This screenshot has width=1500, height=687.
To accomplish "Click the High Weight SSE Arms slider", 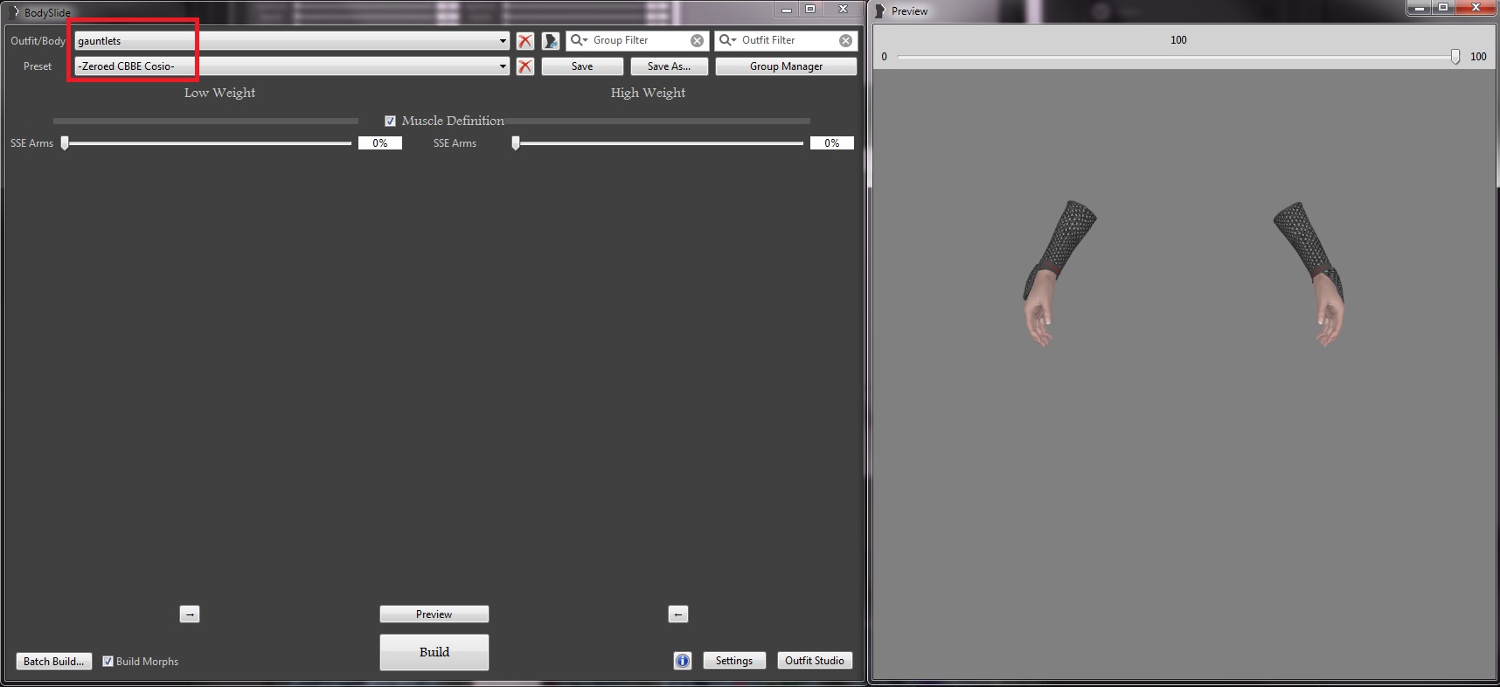I will [658, 143].
